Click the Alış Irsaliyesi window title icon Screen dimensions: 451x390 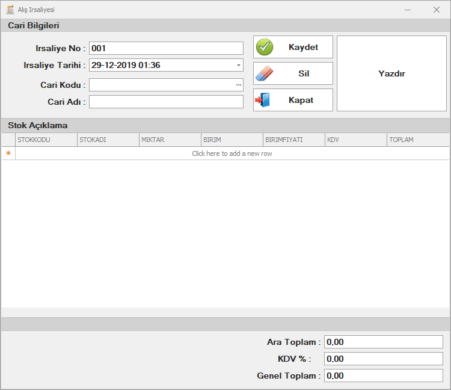10,10
